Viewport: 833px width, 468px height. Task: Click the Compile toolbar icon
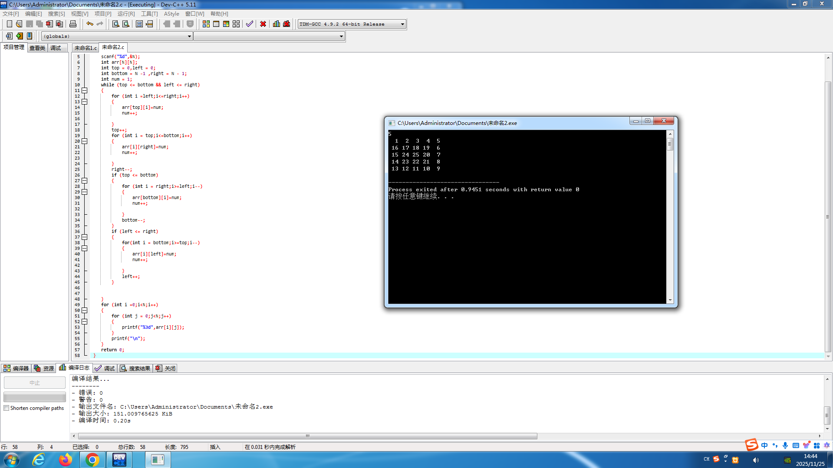coord(206,24)
